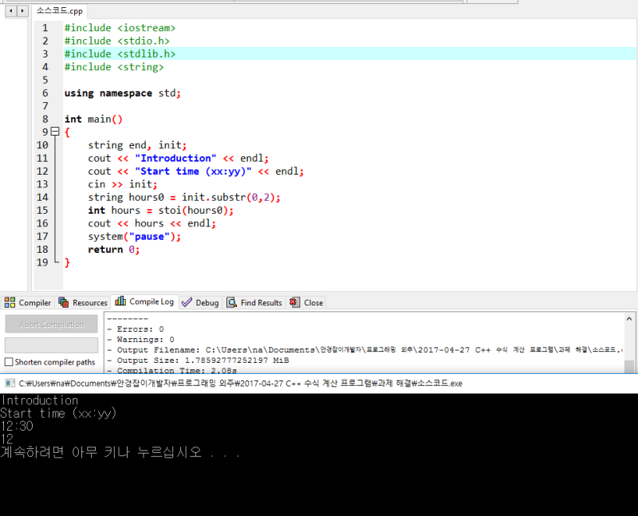
Task: Switch to the Compile Log tab
Action: pos(144,301)
